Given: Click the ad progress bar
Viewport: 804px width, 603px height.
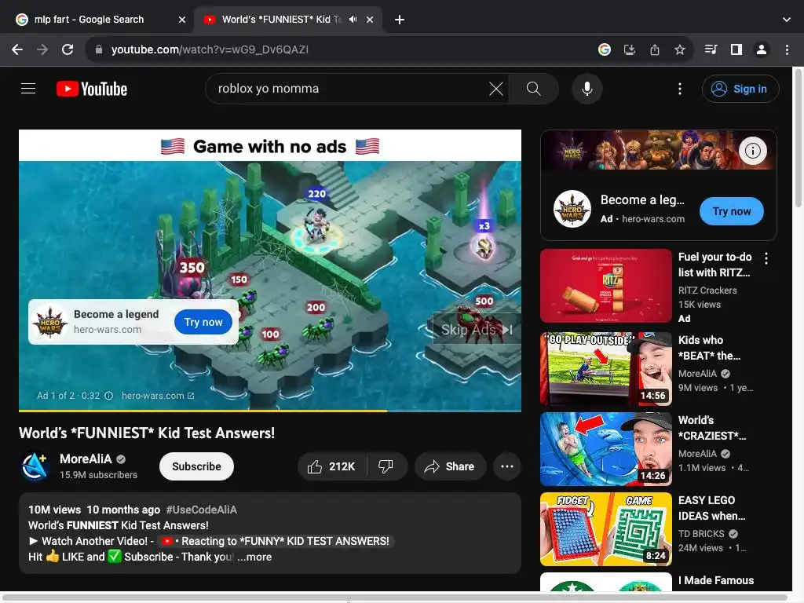Looking at the screenshot, I should coord(270,411).
